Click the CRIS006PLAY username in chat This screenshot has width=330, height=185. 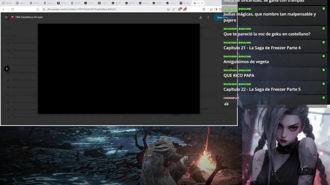[231, 98]
